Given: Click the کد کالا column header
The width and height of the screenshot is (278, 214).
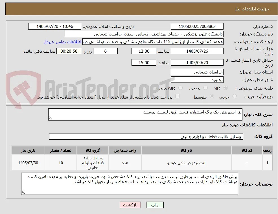Looking at the screenshot, I should [247, 151].
